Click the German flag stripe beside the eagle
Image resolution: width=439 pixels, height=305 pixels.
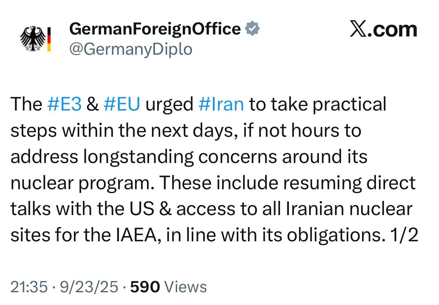pos(49,39)
